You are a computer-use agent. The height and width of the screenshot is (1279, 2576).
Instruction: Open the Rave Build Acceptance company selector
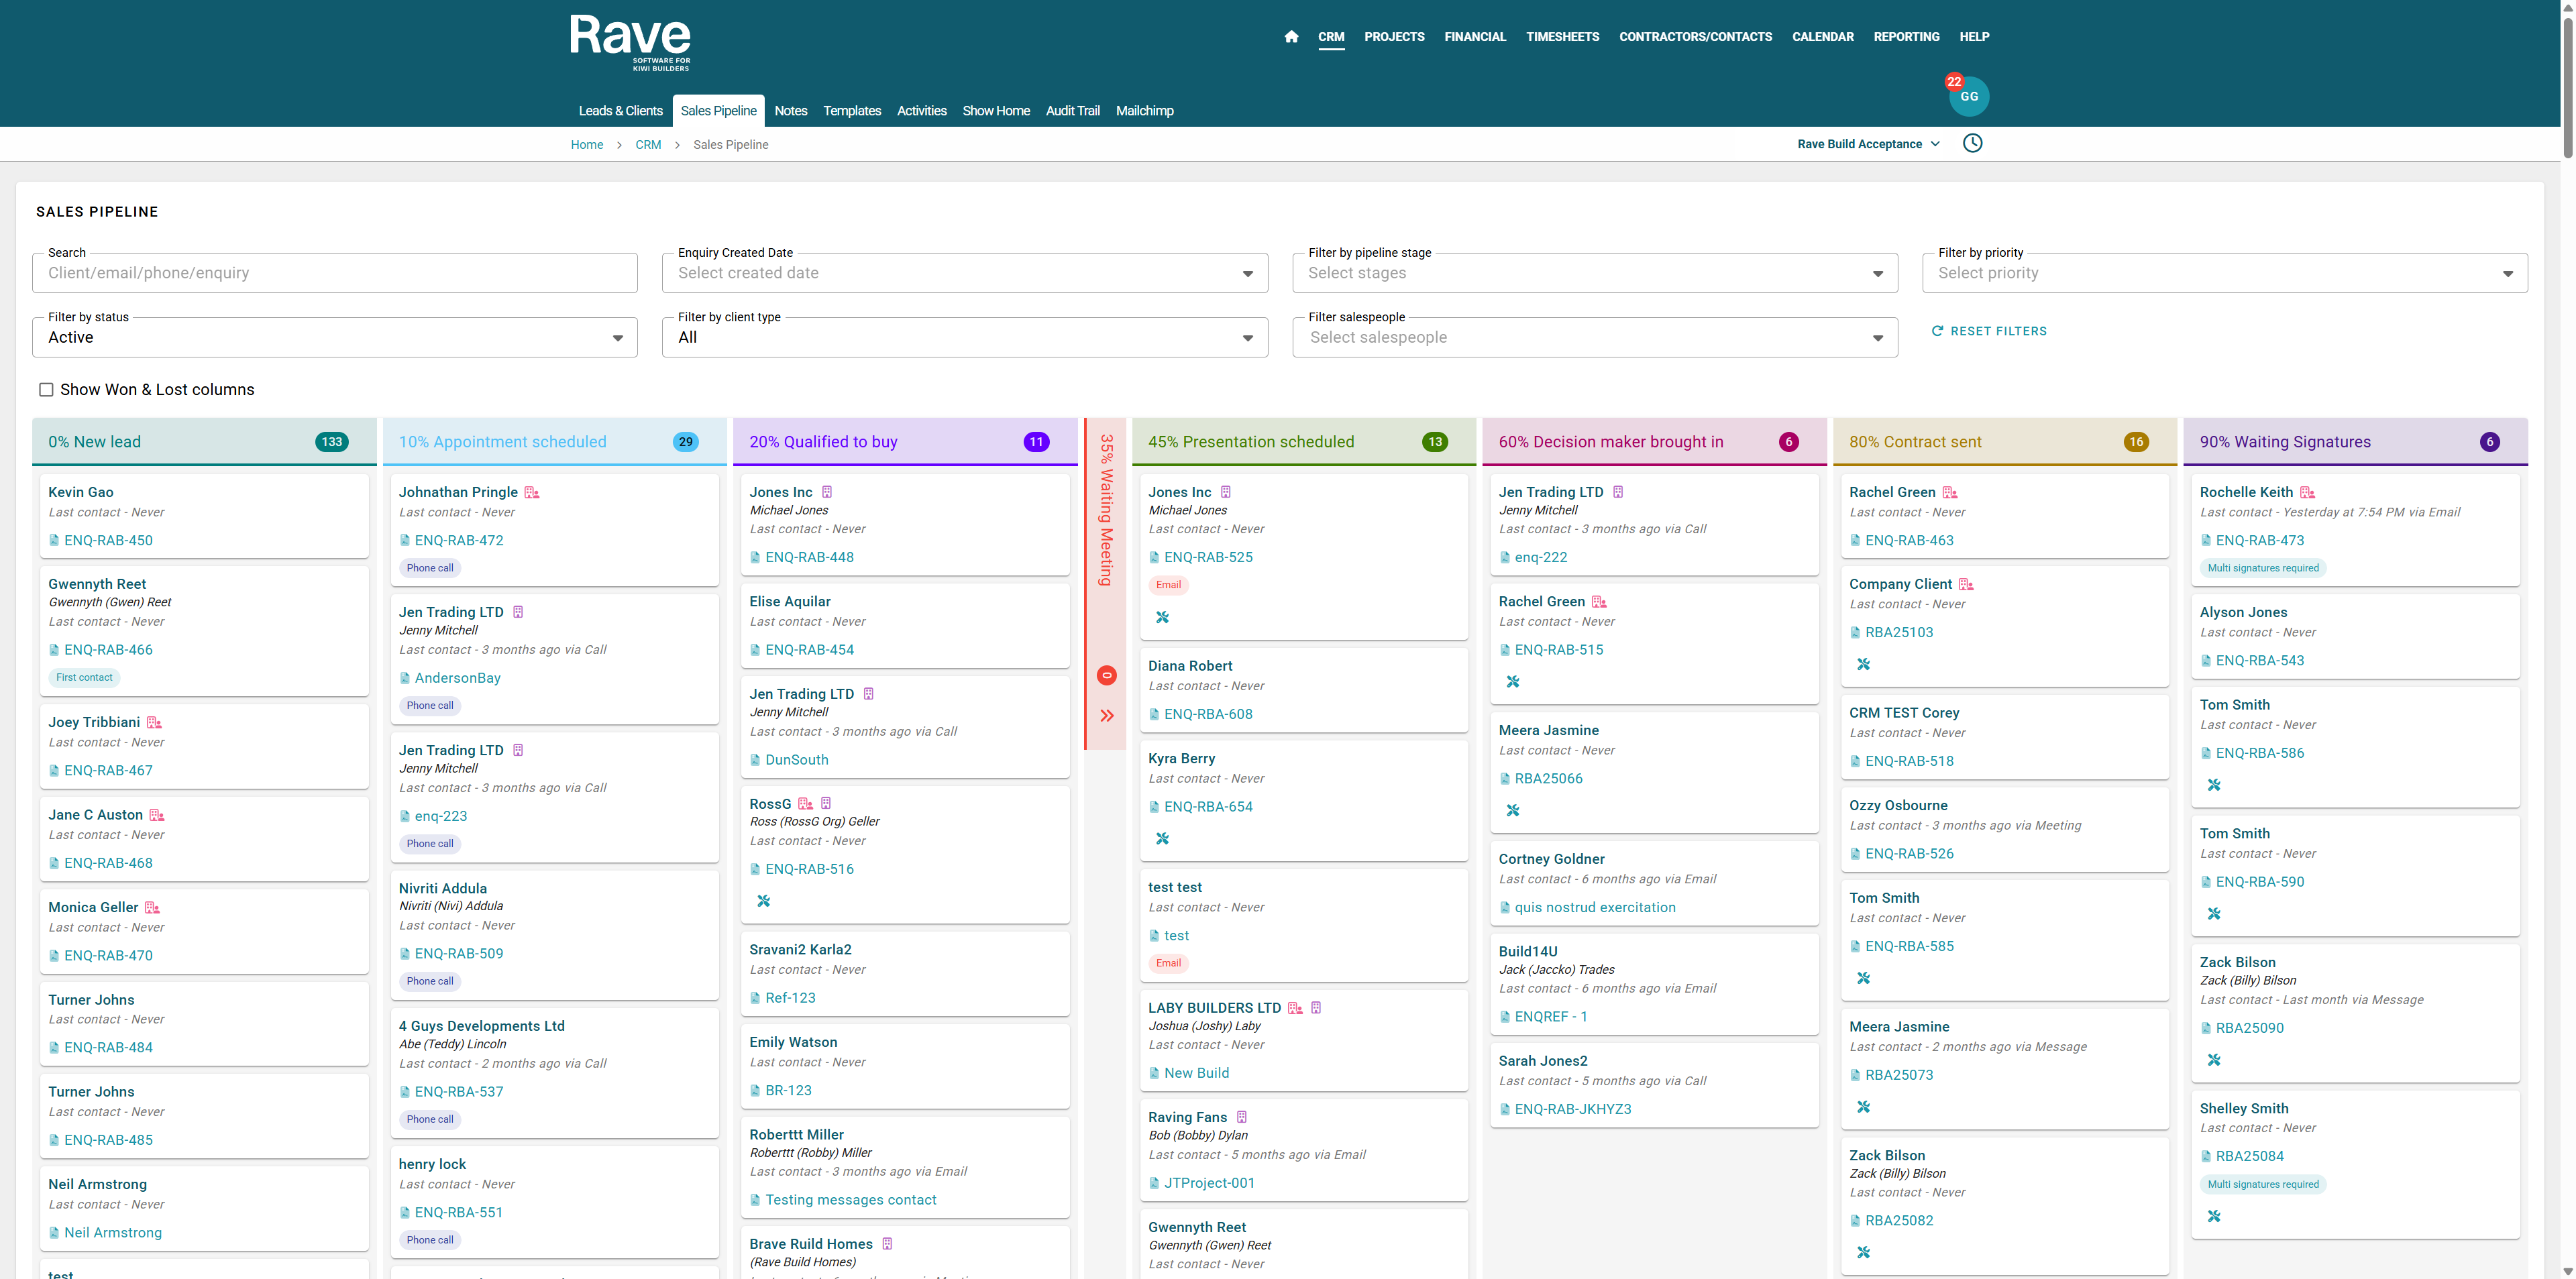click(x=1867, y=144)
